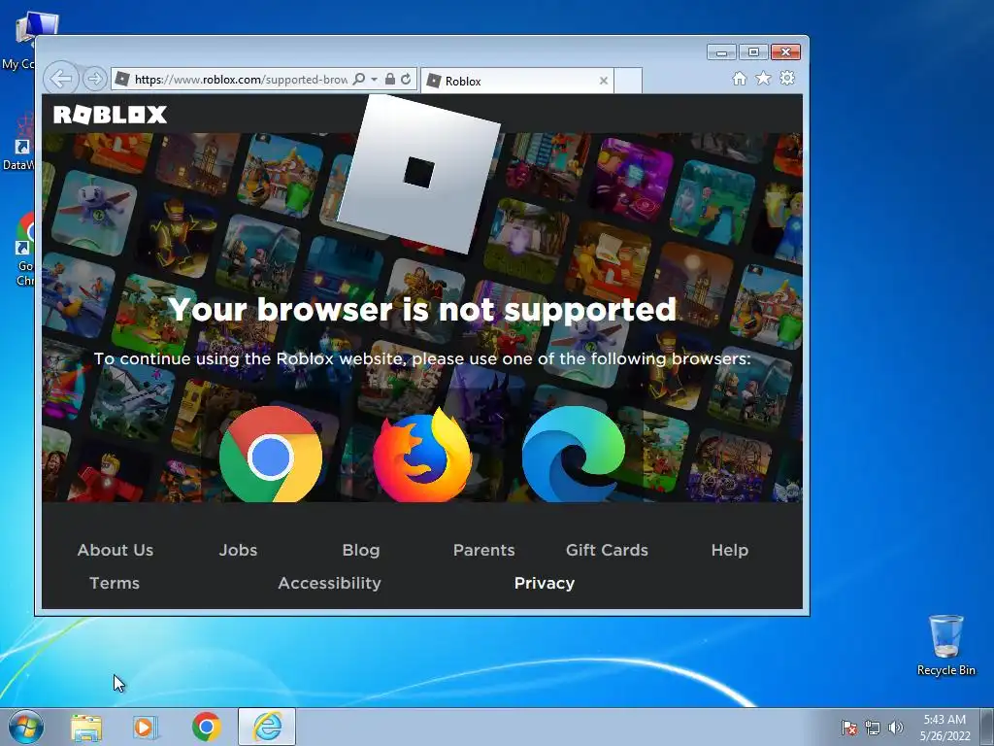Select the My Computer desktop icon
The width and height of the screenshot is (994, 746).
(x=28, y=39)
